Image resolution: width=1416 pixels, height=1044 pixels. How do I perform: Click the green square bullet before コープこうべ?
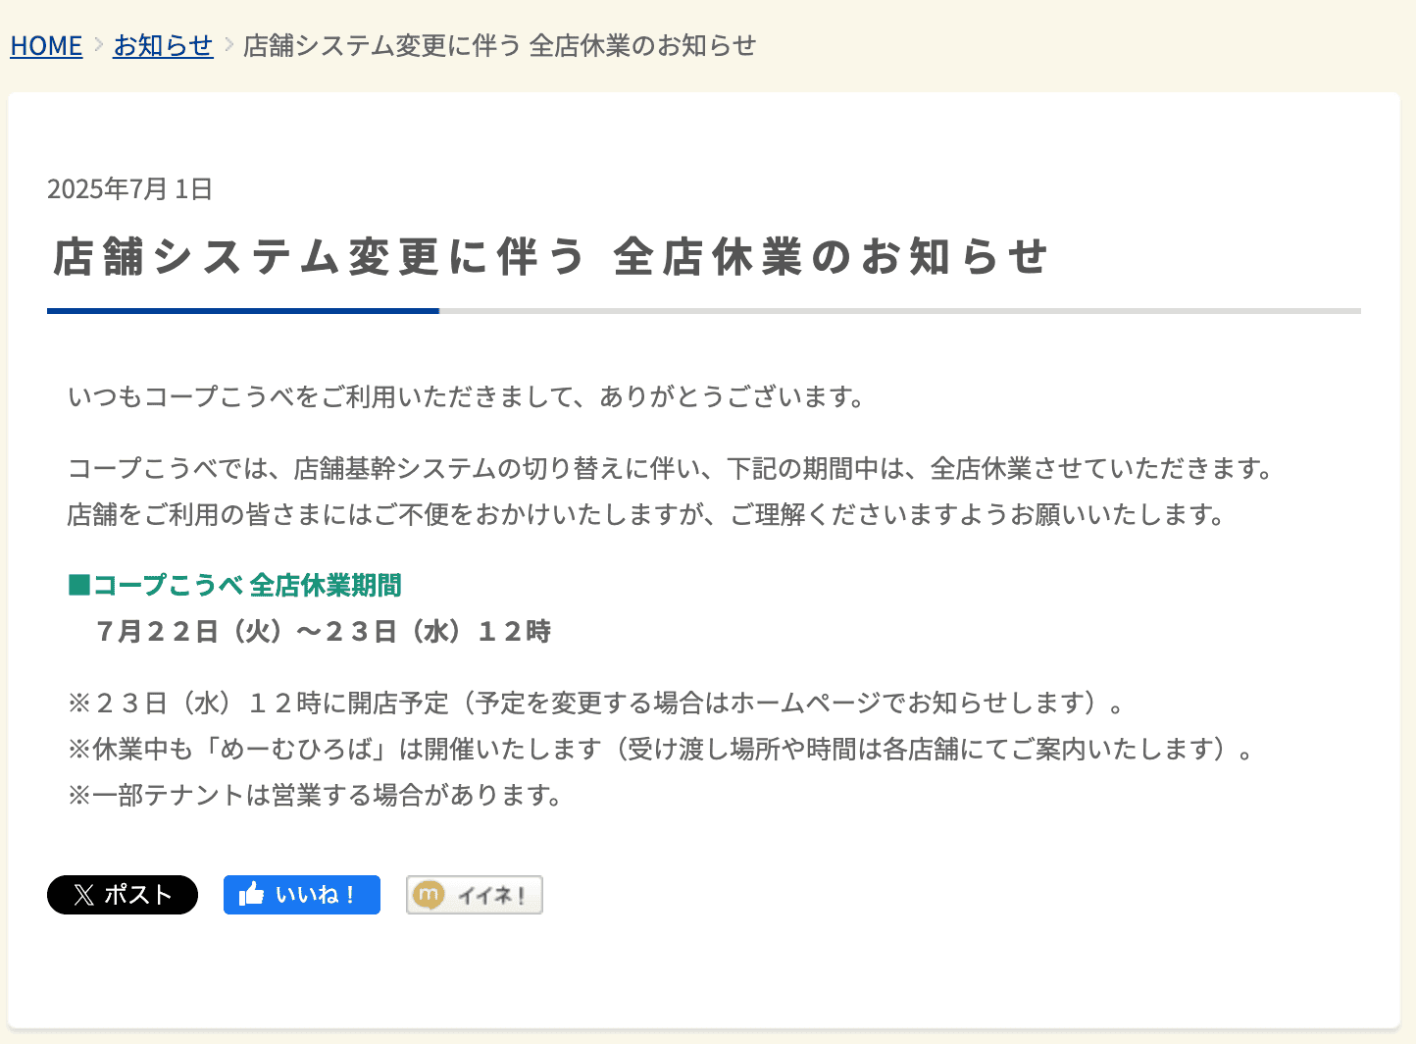coord(79,585)
